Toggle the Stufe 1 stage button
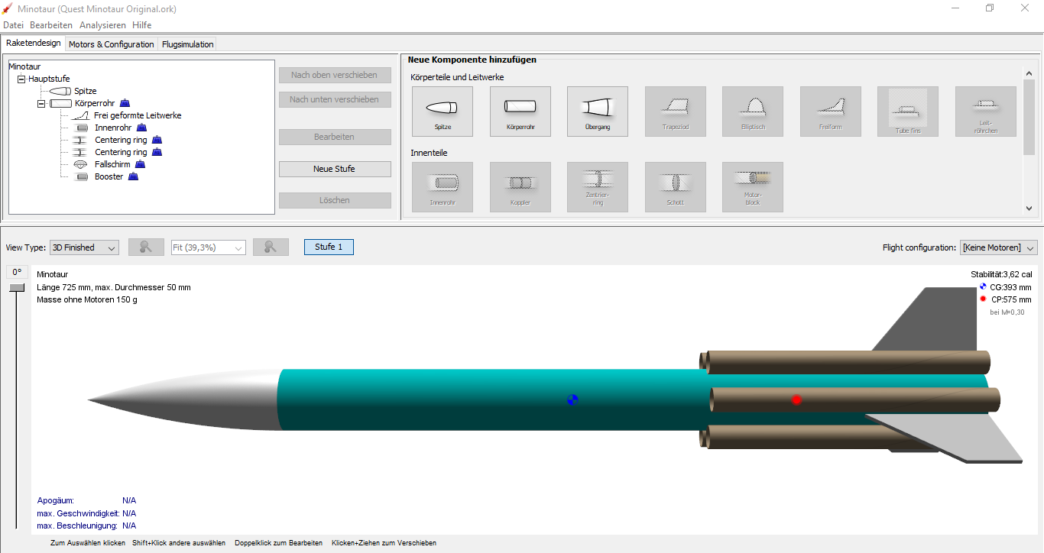Screen dimensions: 1044x553 329,247
